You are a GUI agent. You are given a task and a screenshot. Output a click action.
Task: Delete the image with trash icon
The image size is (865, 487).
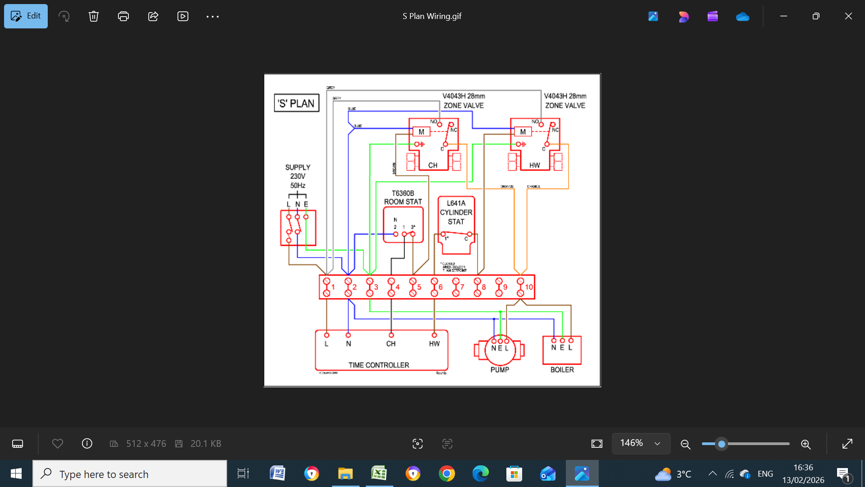pos(94,16)
